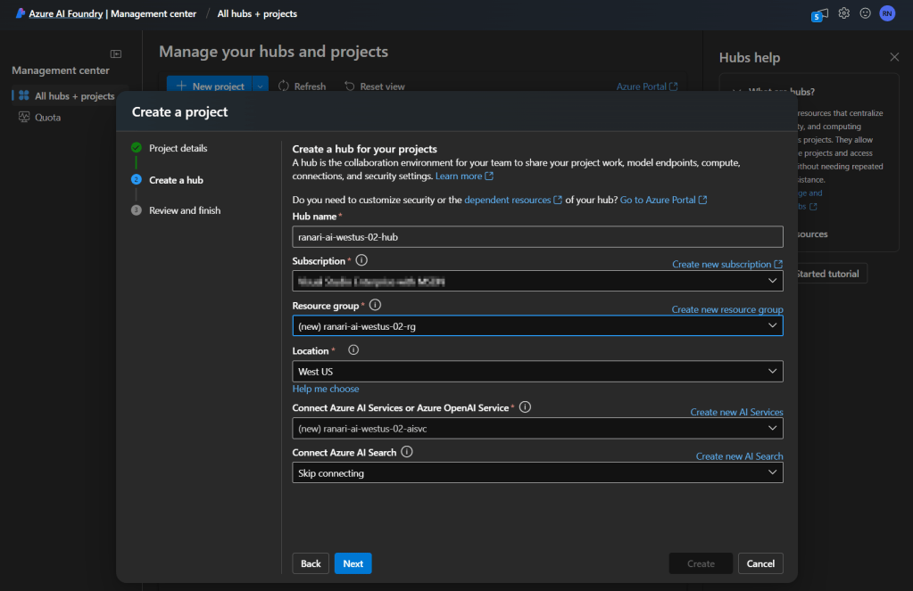Image resolution: width=913 pixels, height=591 pixels.
Task: Click the Back button
Action: point(310,563)
